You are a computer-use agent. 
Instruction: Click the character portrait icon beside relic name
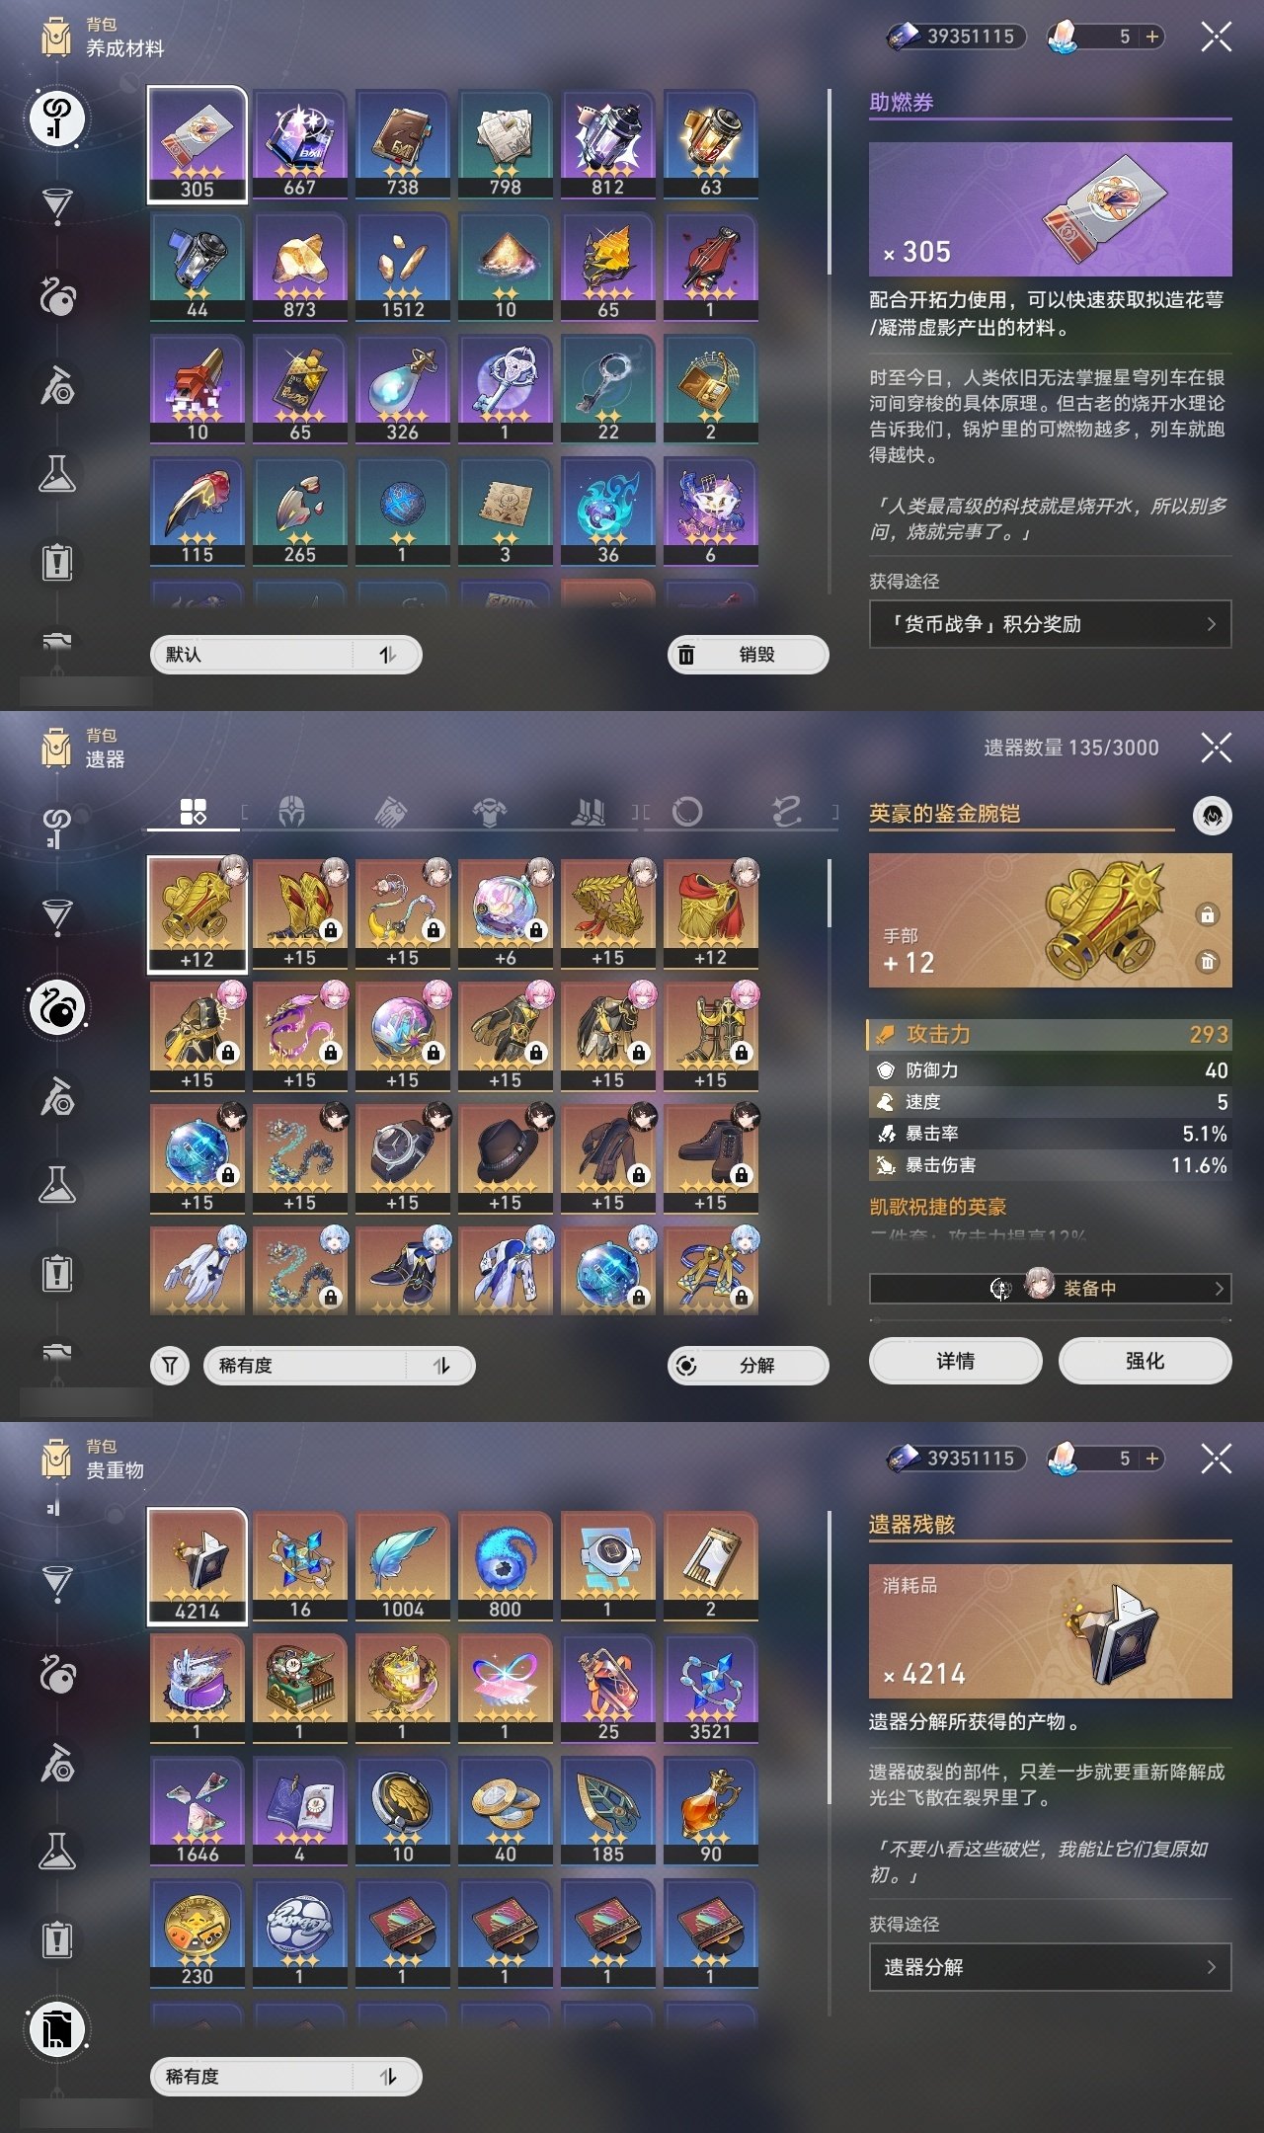(x=1213, y=816)
